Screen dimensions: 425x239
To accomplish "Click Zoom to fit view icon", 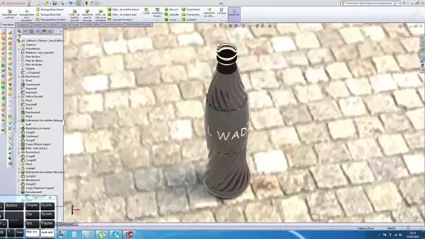I will click(215, 26).
